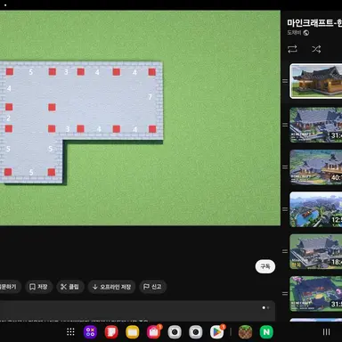This screenshot has height=342, width=342.
Task: Open the first camera app icon beside the Galaxy Store bag
Action: point(175,332)
